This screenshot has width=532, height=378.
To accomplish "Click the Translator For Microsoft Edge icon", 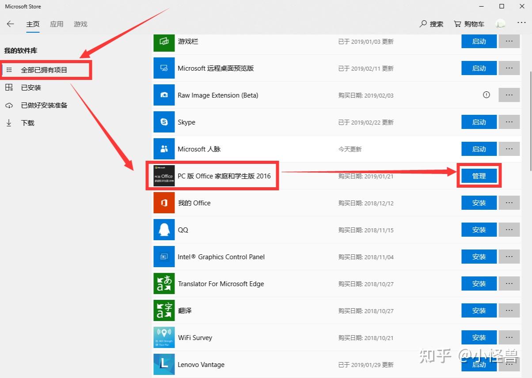I will click(x=164, y=284).
